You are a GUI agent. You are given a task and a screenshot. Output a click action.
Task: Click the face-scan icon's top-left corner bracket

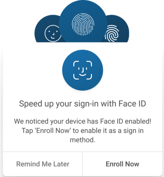pyautogui.click(x=76, y=63)
